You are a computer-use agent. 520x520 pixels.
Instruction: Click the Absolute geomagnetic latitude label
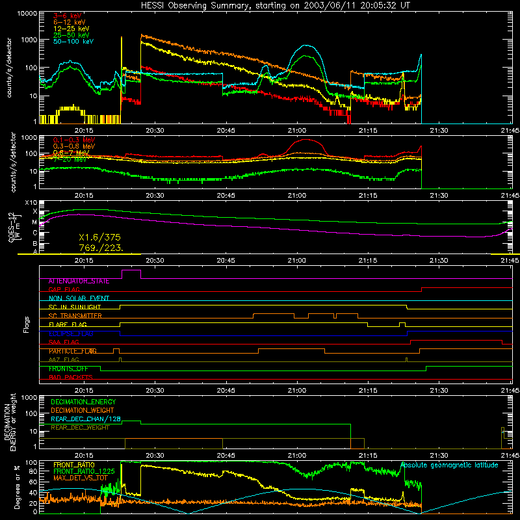(x=449, y=465)
